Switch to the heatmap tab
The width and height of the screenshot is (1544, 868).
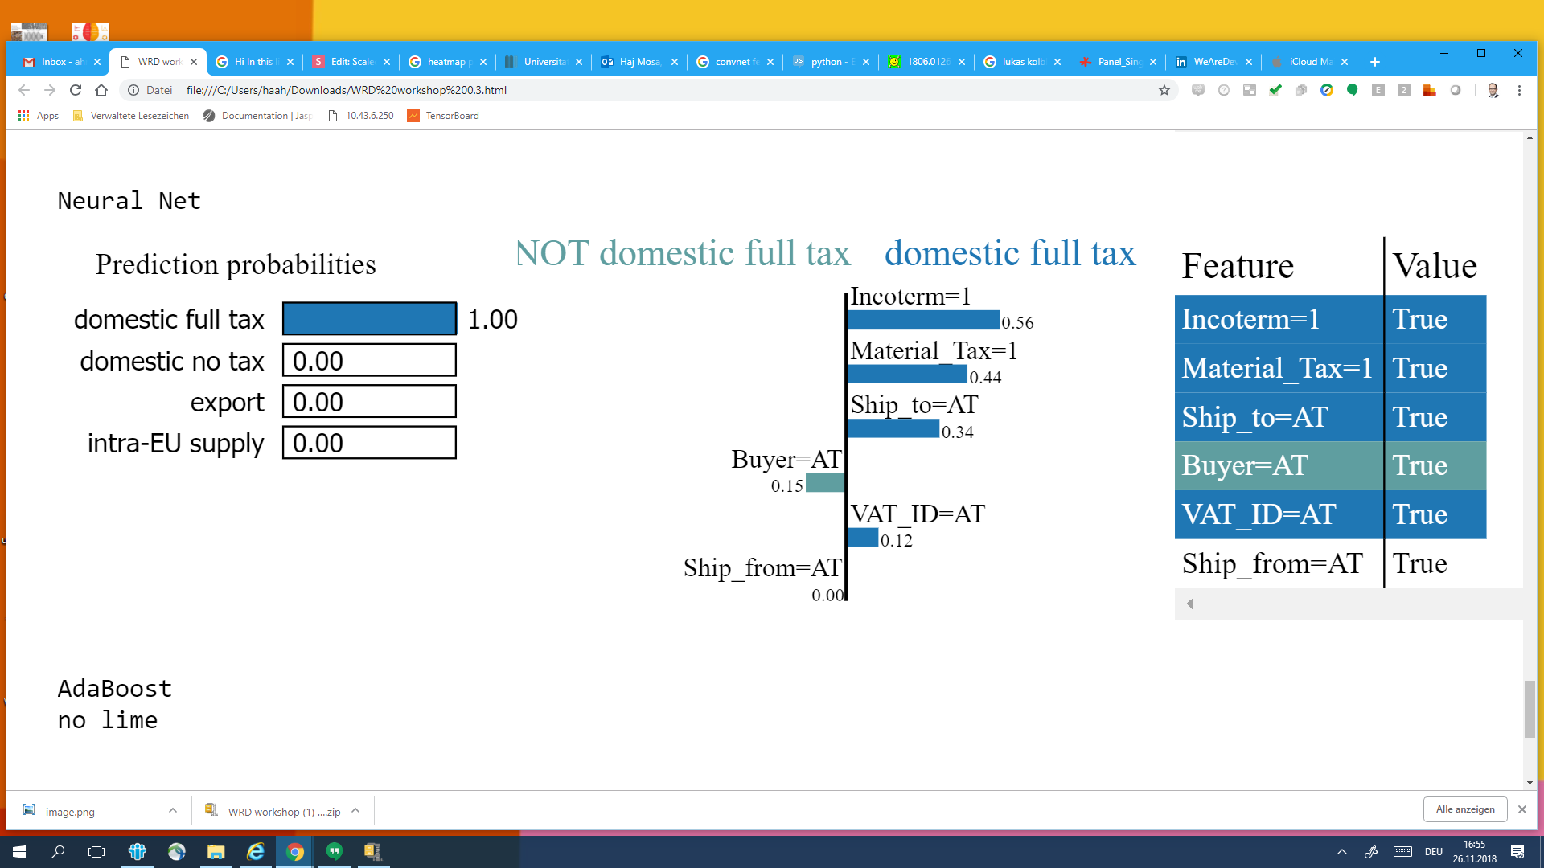click(x=446, y=62)
